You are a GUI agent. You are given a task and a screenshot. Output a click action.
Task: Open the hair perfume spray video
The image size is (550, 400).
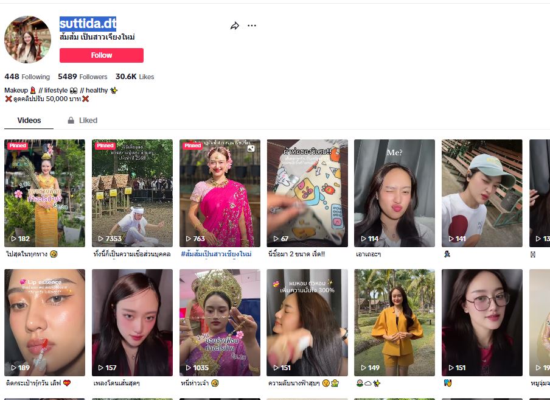click(307, 323)
